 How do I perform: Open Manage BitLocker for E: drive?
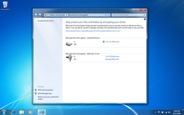112,59
